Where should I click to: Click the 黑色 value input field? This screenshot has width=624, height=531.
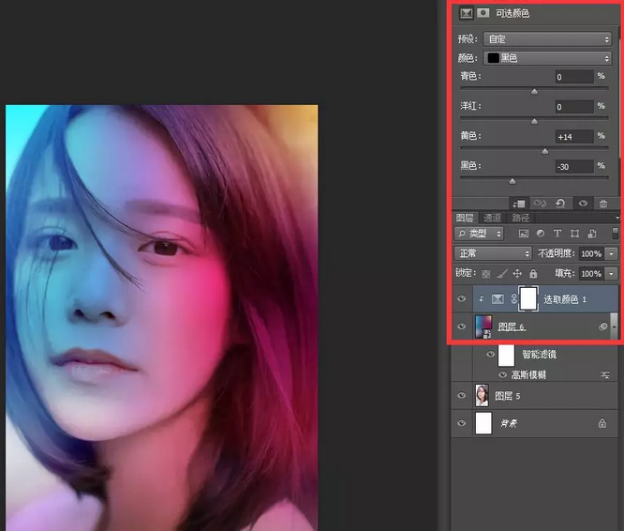(573, 167)
